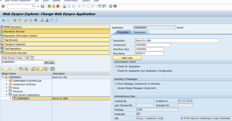This screenshot has width=232, height=121.
Task: Open Web Dynpro Comp. / Intf. dropdown
Action: point(32,58)
